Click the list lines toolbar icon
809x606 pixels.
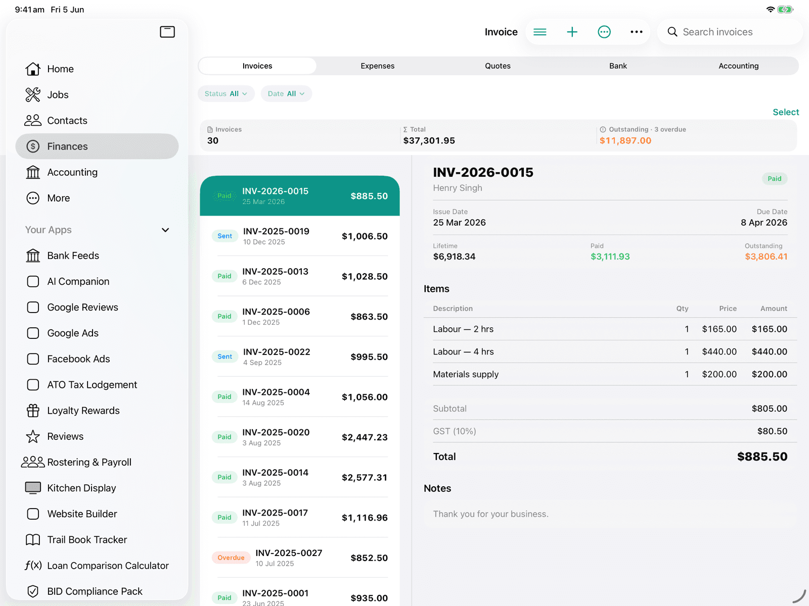[x=540, y=32]
